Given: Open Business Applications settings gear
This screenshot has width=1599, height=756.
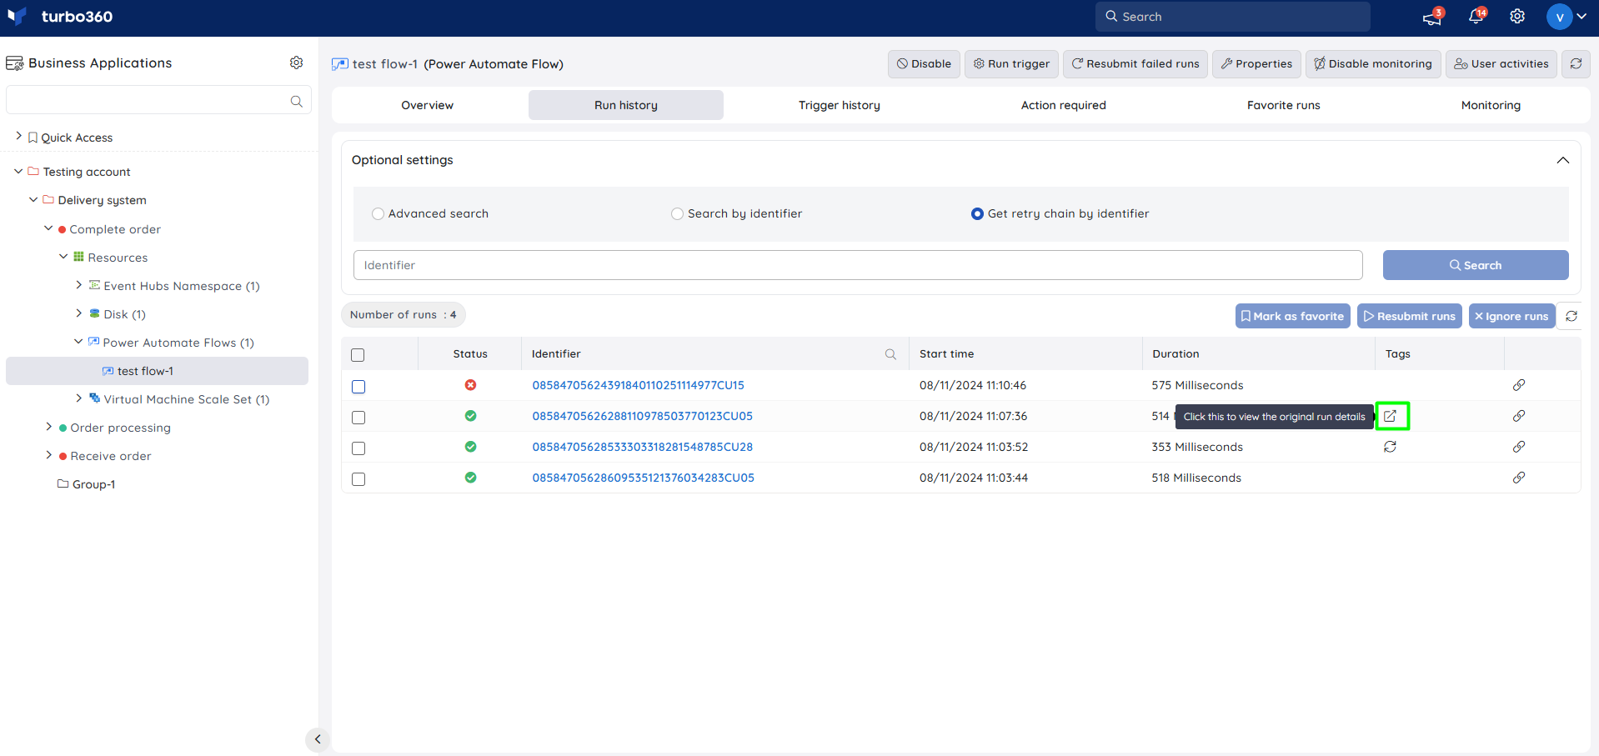Looking at the screenshot, I should coord(296,63).
